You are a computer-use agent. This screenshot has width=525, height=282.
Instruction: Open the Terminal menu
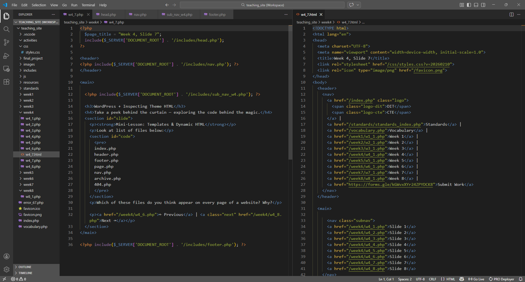[x=88, y=5]
